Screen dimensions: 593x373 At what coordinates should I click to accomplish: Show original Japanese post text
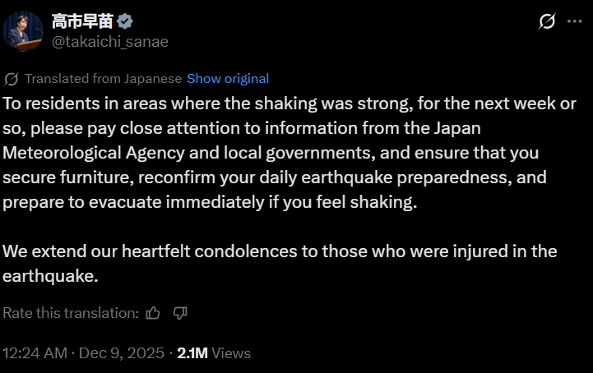click(228, 79)
